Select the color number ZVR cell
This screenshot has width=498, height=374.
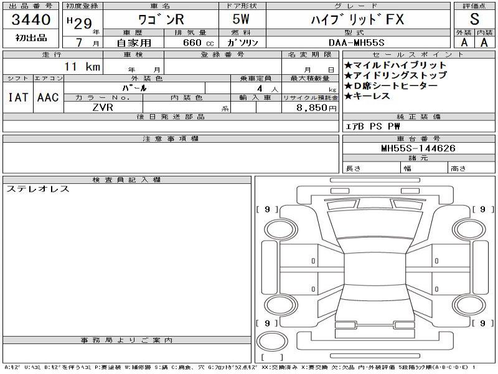point(101,107)
